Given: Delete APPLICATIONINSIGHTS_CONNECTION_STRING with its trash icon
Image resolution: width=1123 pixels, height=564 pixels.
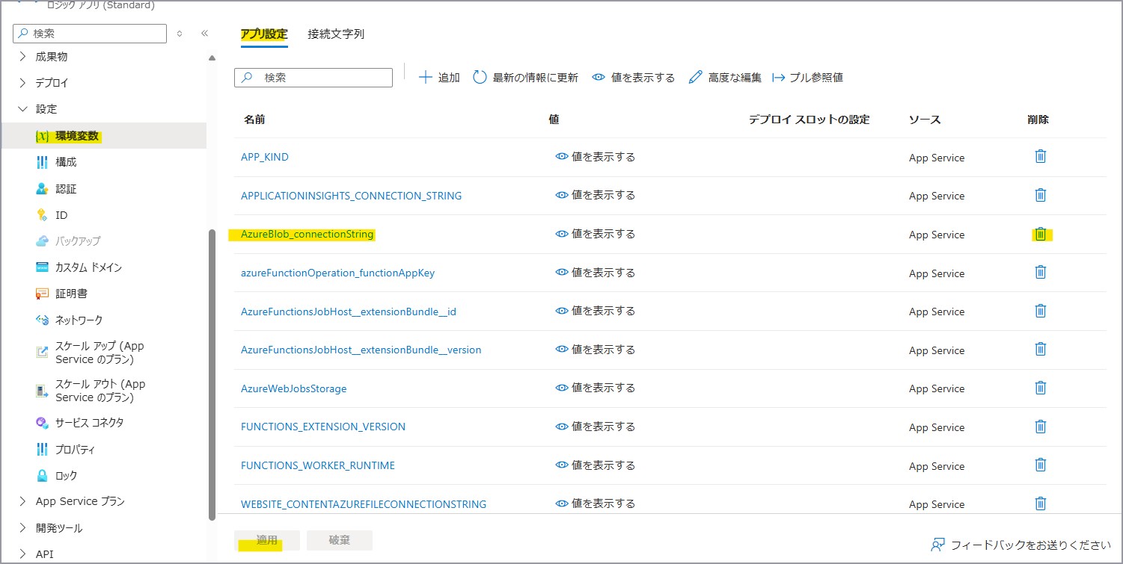Looking at the screenshot, I should coord(1040,195).
